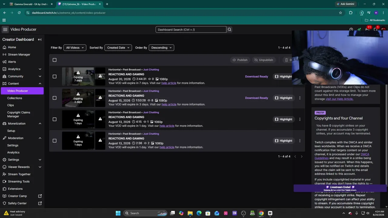The height and width of the screenshot is (218, 388).
Task: Open the Order By Descending dropdown
Action: 161,48
